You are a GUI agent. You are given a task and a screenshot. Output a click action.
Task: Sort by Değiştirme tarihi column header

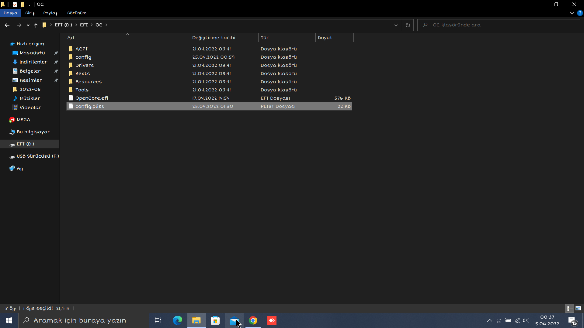tap(214, 38)
